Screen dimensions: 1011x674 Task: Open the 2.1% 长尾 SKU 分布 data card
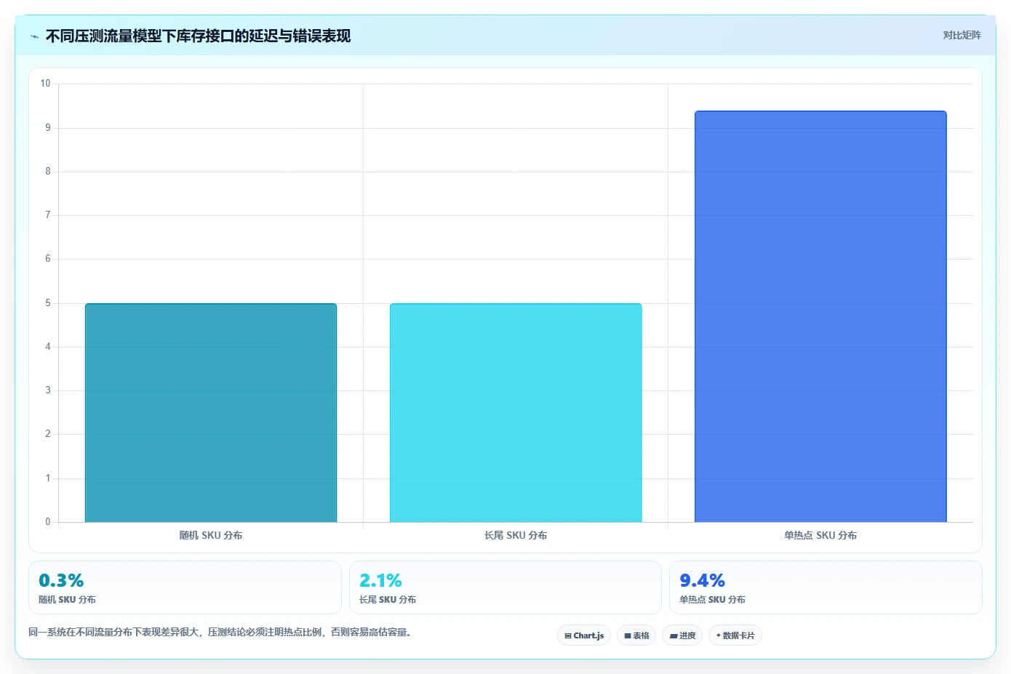coord(505,587)
